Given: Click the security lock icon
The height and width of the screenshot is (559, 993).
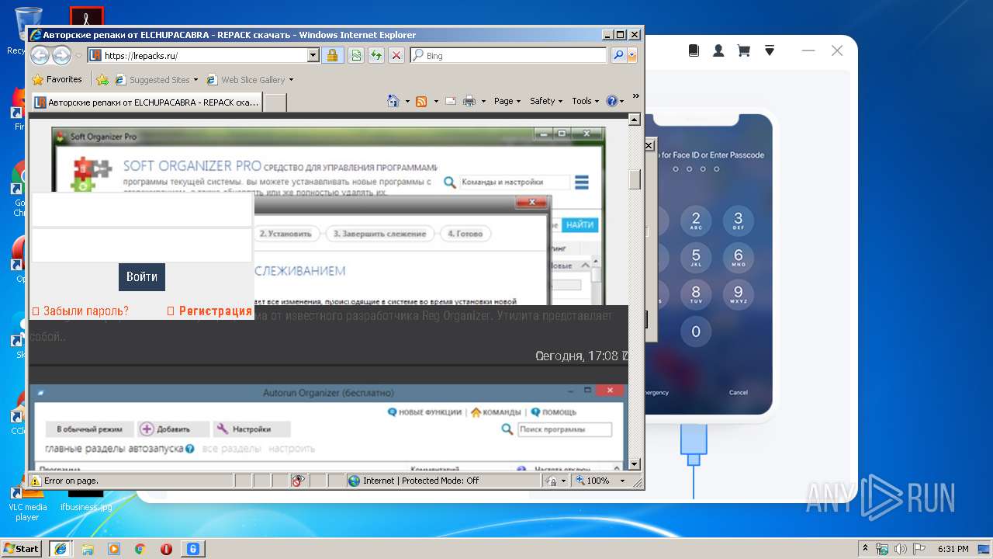Looking at the screenshot, I should pos(332,55).
